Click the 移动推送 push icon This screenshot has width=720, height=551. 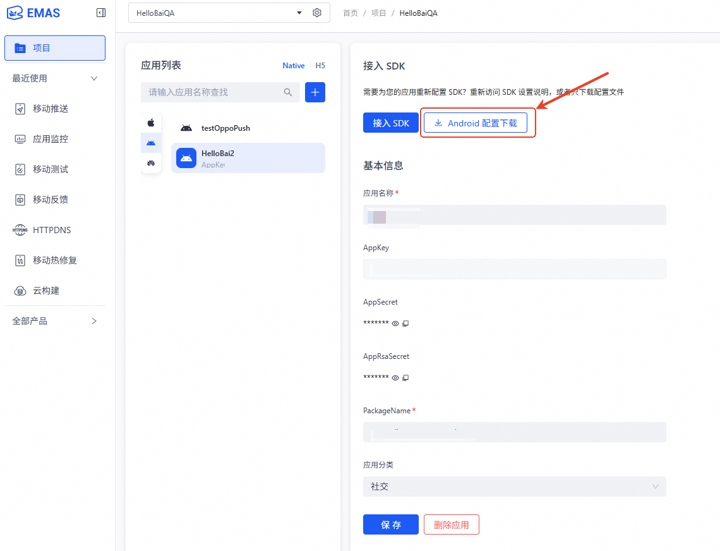(x=20, y=109)
